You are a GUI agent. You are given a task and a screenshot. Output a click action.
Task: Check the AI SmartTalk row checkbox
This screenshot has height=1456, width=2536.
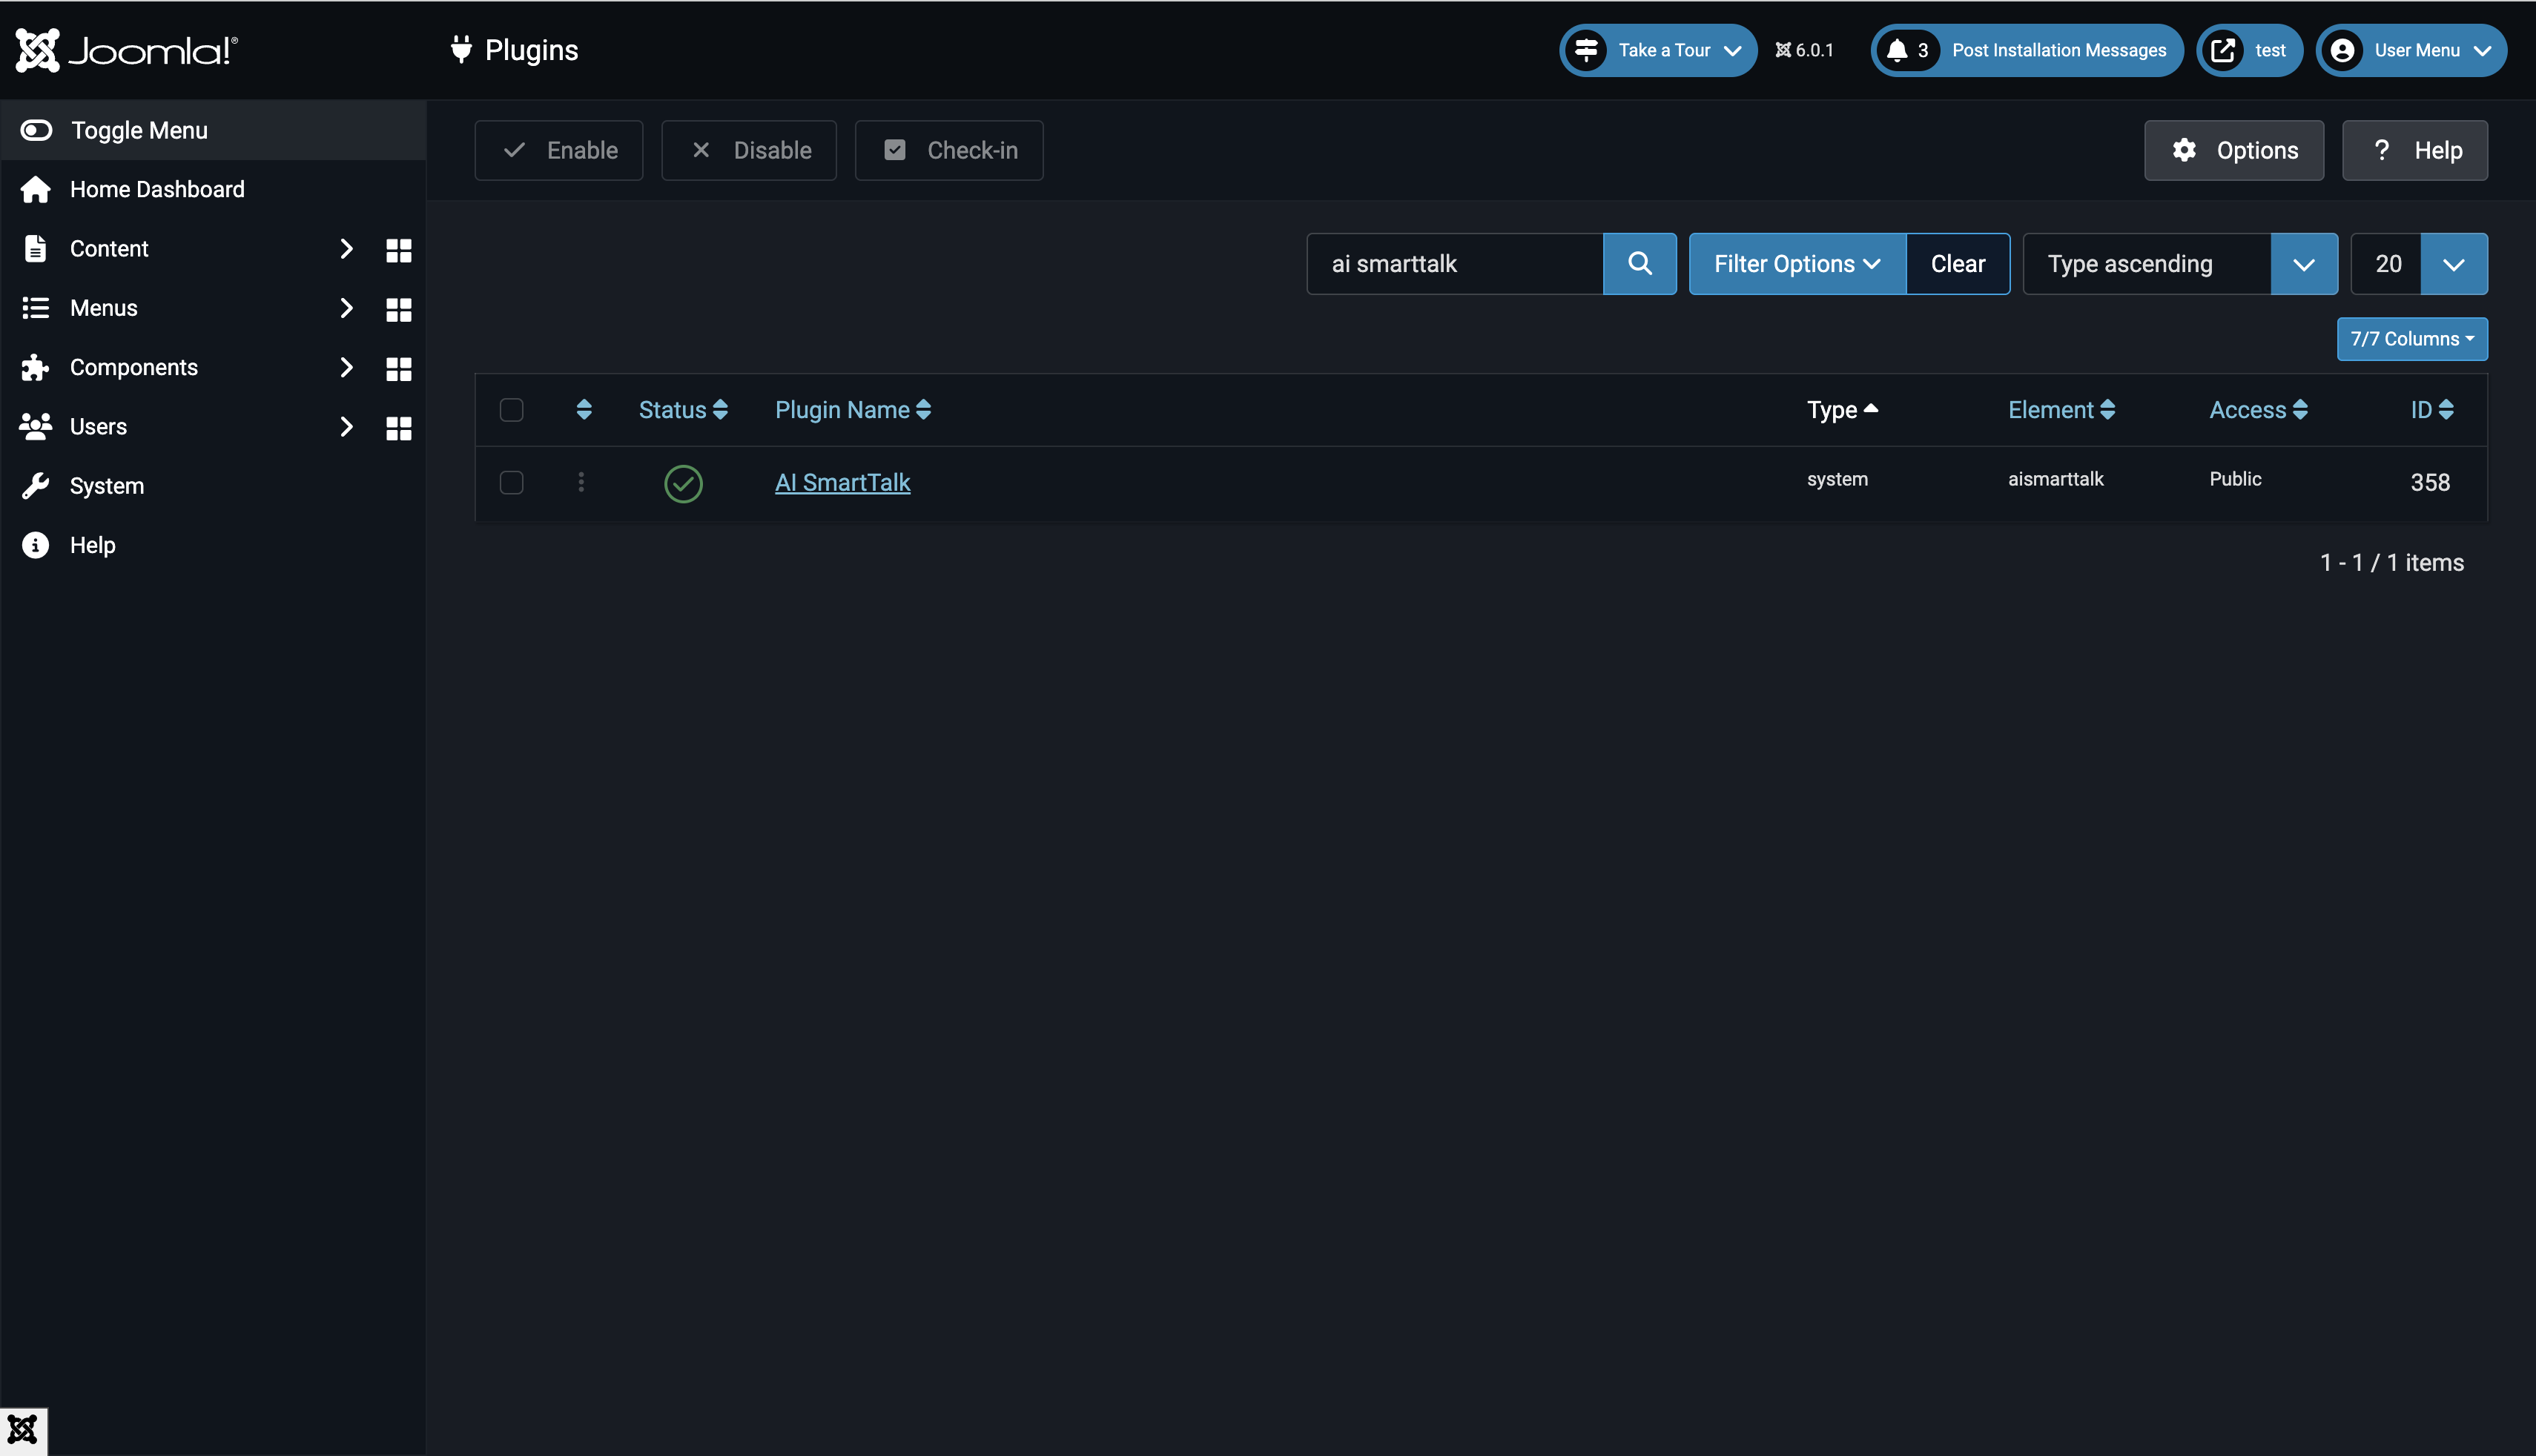coord(511,482)
